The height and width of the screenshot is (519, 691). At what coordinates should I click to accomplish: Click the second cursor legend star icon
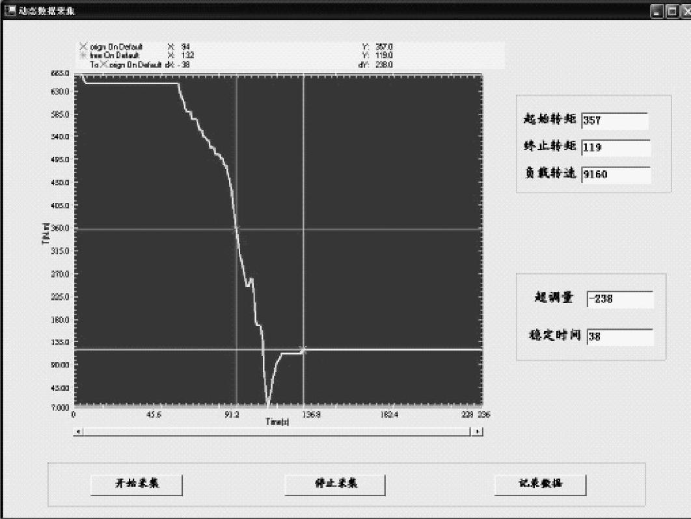click(83, 55)
